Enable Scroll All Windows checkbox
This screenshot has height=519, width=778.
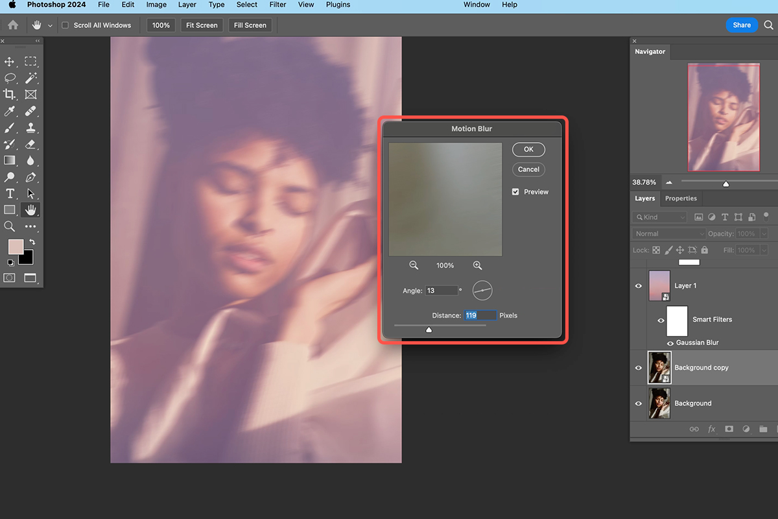[65, 25]
